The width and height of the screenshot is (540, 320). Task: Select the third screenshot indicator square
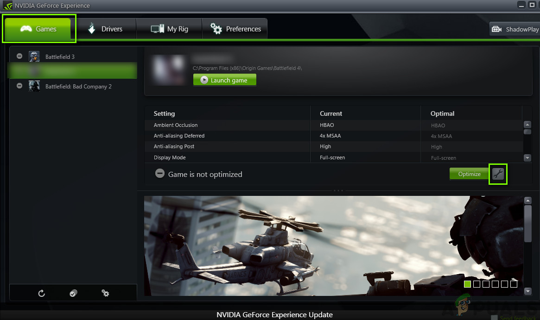point(486,284)
